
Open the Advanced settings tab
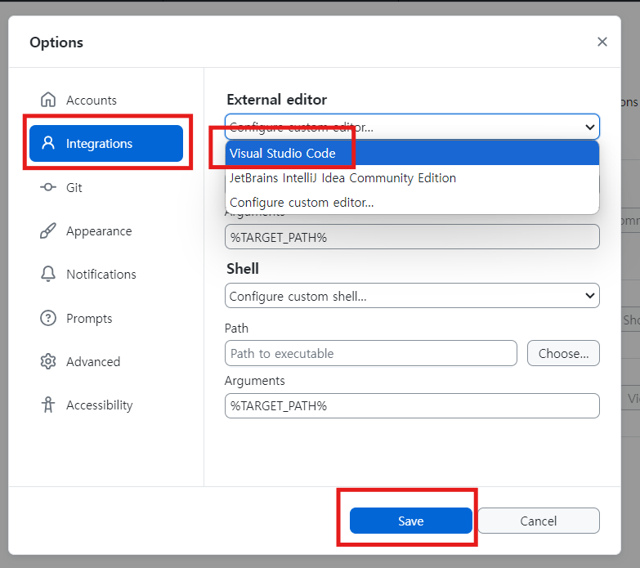tap(106, 361)
